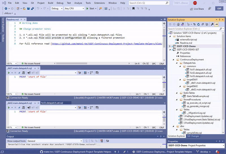The width and height of the screenshot is (226, 154).
Task: Open the Toolbox side tab
Action: [3, 38]
